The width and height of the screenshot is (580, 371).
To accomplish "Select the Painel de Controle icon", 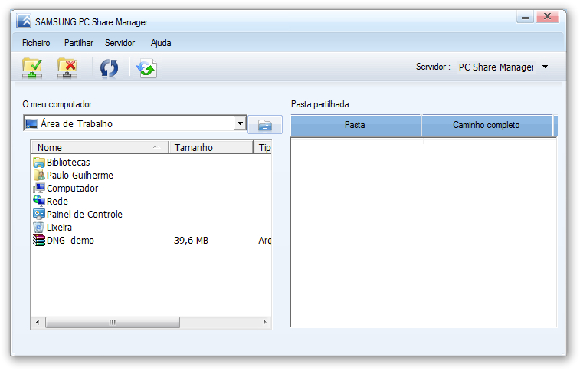I will pyautogui.click(x=39, y=214).
